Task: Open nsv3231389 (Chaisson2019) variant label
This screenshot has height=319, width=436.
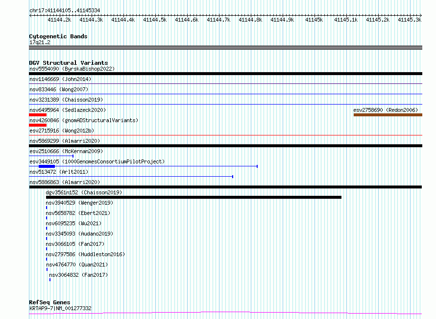Action: [x=66, y=100]
